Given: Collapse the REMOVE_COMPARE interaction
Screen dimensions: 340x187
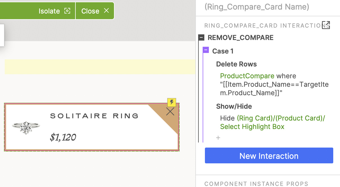Looking at the screenshot, I should click(x=201, y=38).
